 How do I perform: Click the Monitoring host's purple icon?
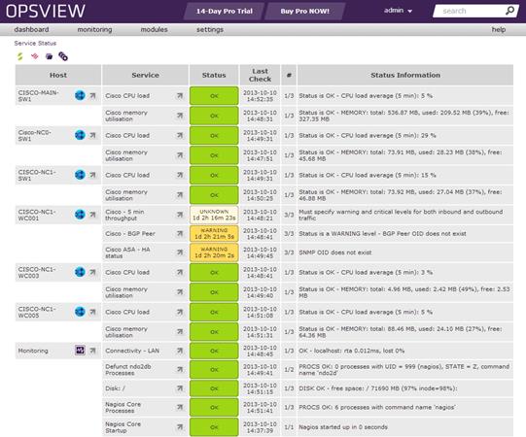click(x=80, y=351)
